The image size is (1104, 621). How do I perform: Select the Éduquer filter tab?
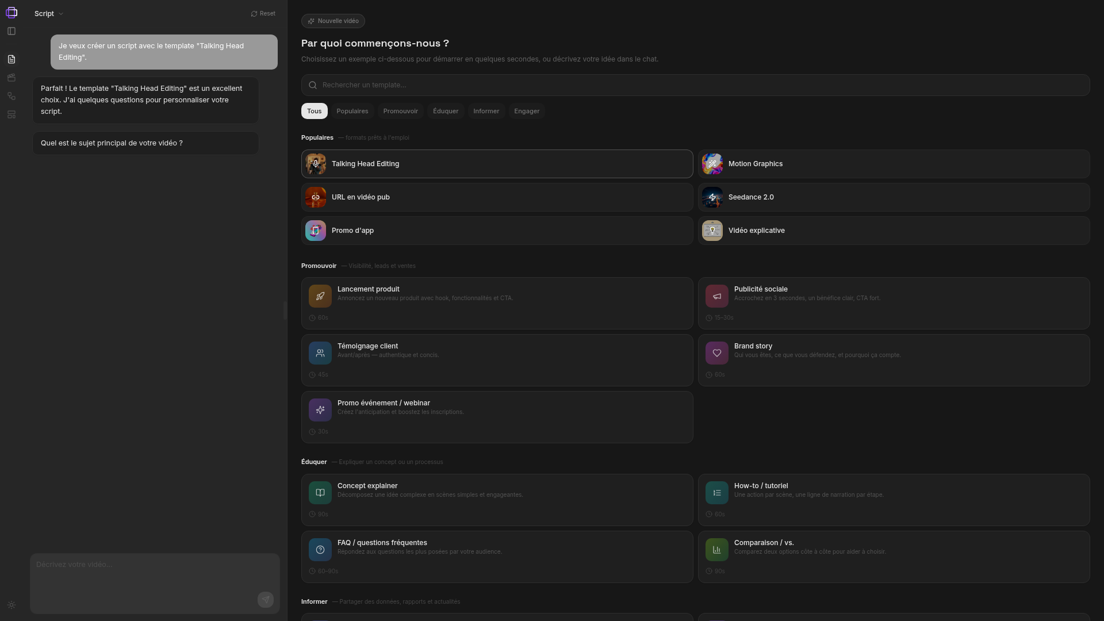pos(446,111)
